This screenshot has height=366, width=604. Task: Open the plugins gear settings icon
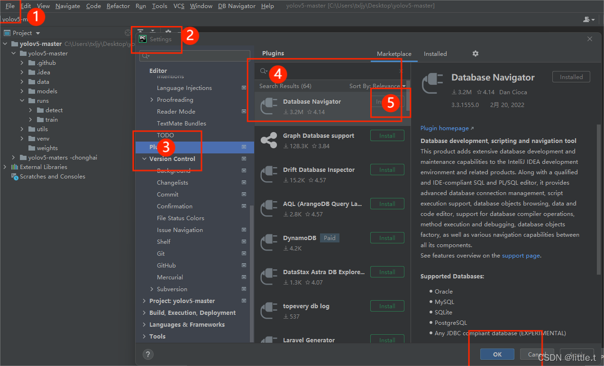(476, 54)
